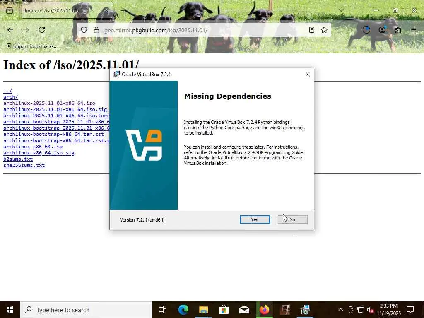
Task: Open the archlinux-x86_64.iso.sig link
Action: [39, 153]
